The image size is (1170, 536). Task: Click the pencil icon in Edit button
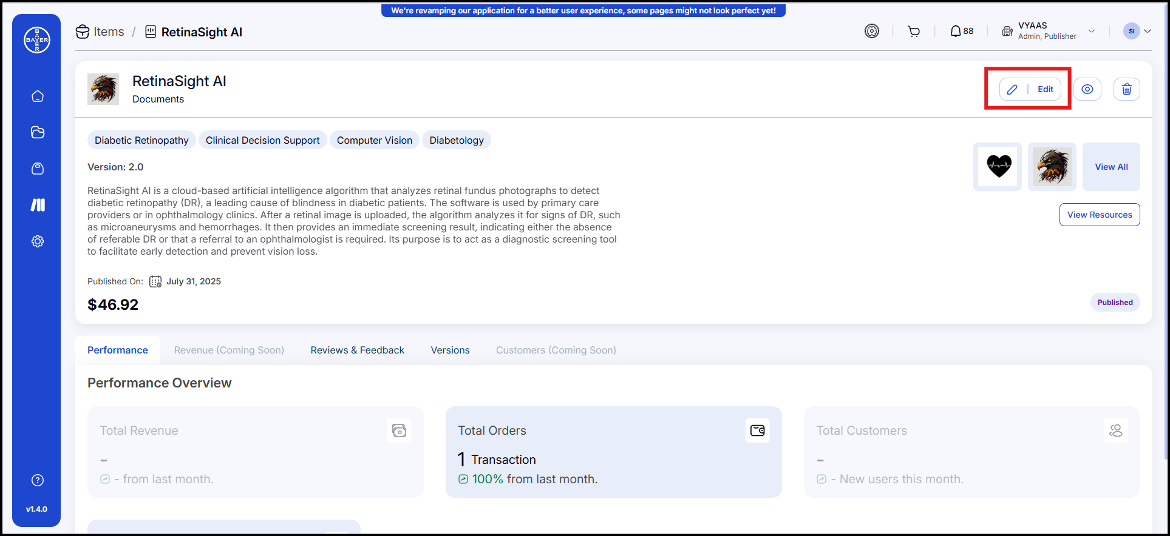[1012, 89]
